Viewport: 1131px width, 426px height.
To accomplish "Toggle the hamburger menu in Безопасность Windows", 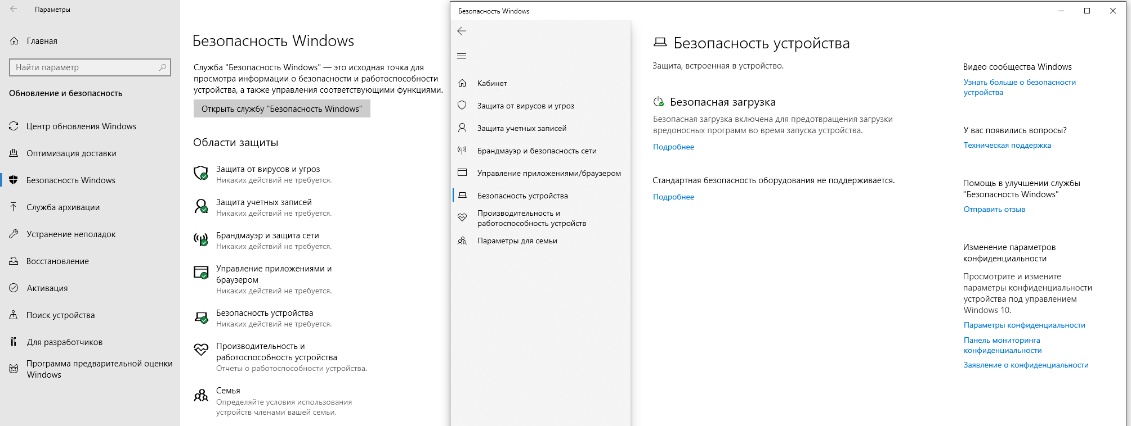I will [x=462, y=56].
